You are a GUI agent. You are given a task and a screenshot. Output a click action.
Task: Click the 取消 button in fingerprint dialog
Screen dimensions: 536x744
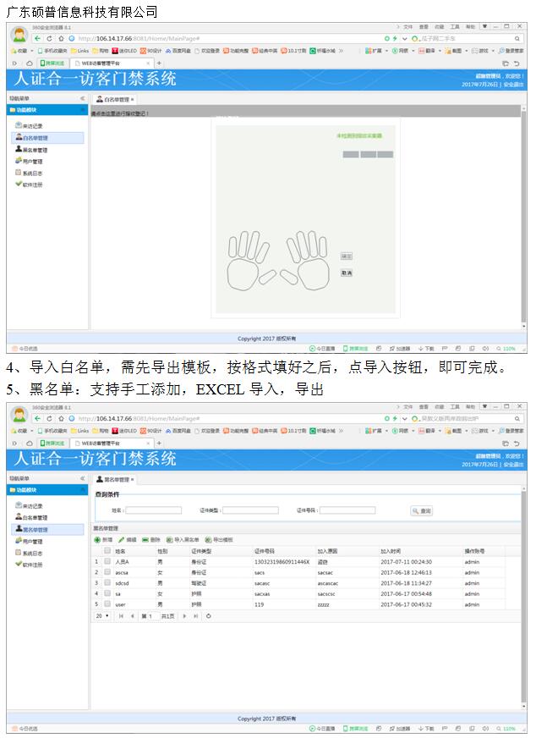tap(346, 273)
